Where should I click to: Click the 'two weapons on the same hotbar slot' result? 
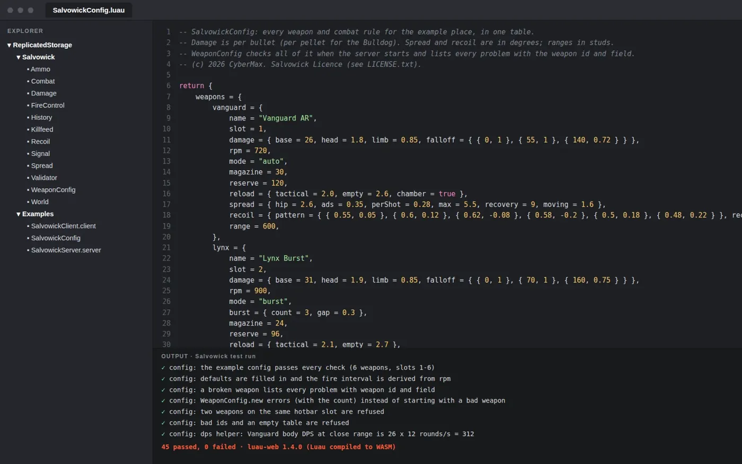[272, 412]
